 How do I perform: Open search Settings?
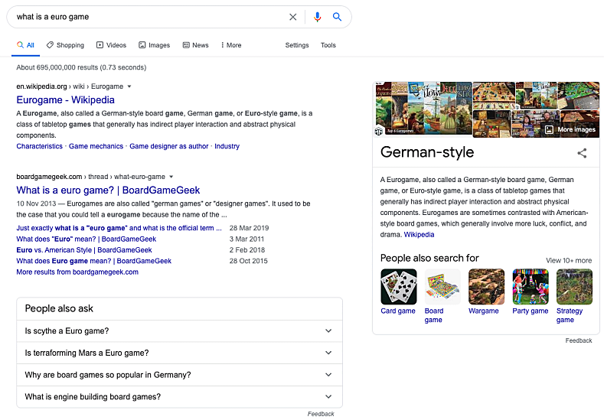click(296, 45)
